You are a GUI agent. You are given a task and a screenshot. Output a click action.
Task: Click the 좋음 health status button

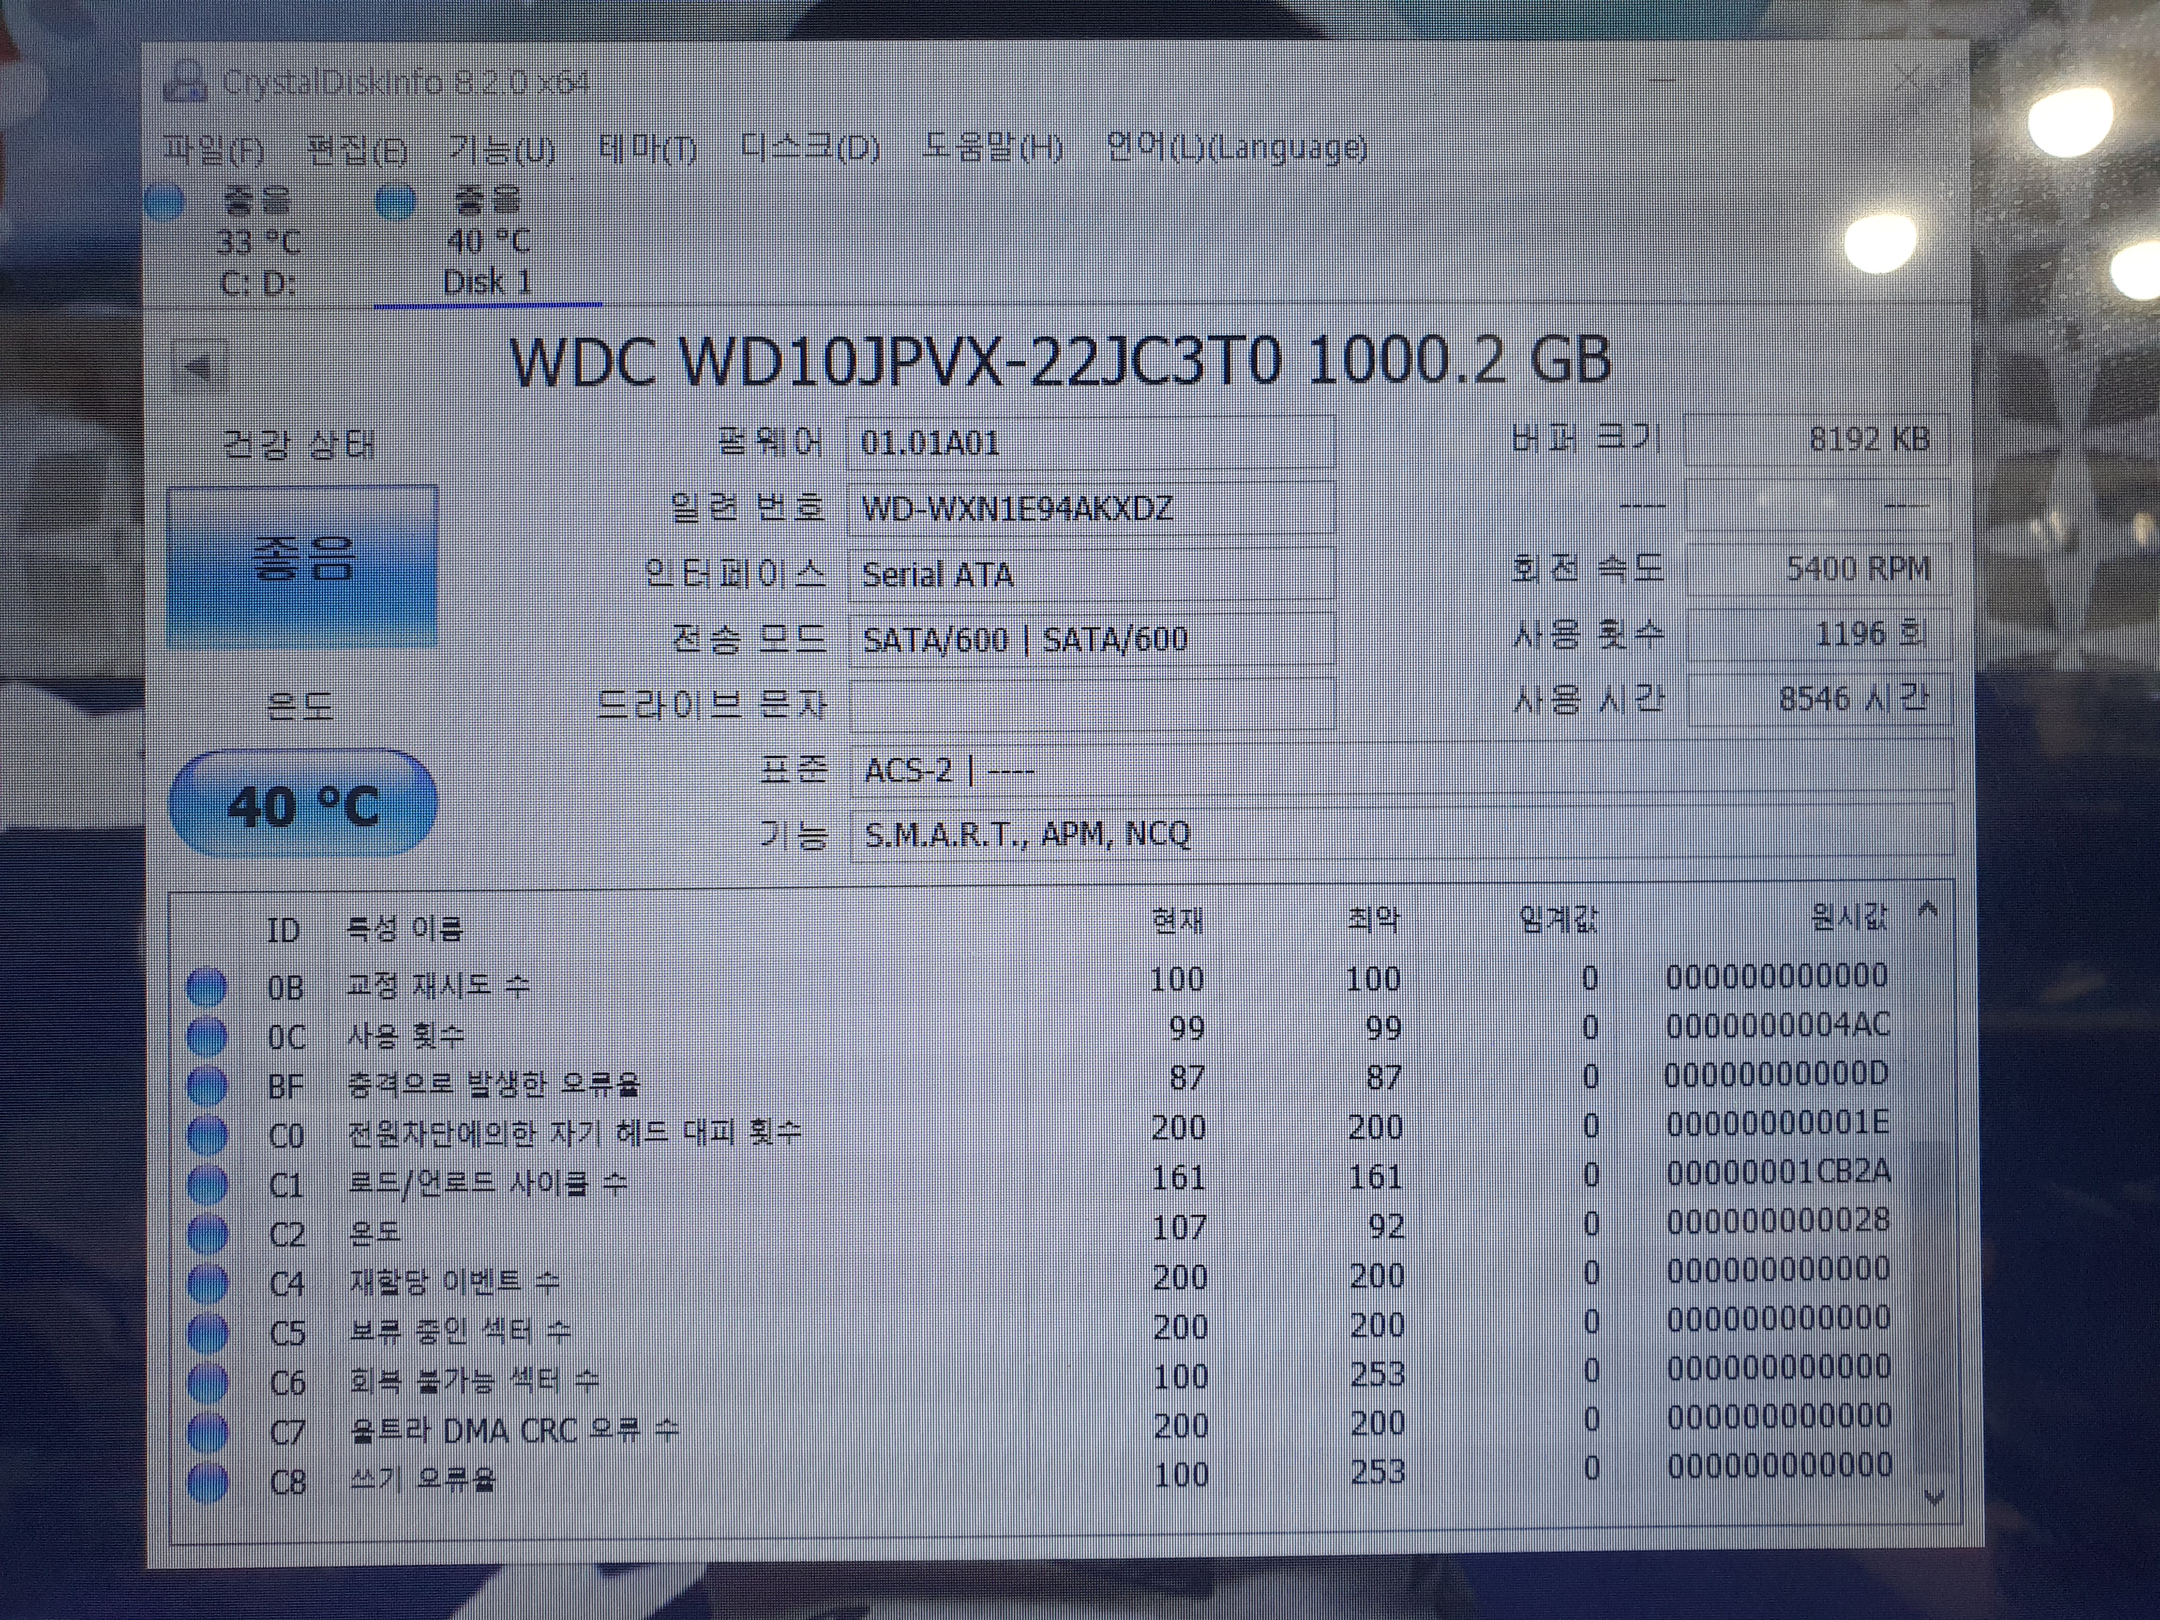point(303,565)
